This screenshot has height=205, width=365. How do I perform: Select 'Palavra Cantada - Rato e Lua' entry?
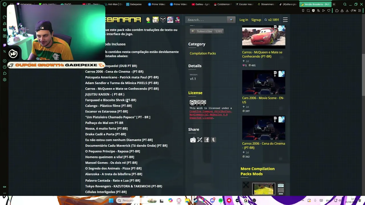point(113,181)
